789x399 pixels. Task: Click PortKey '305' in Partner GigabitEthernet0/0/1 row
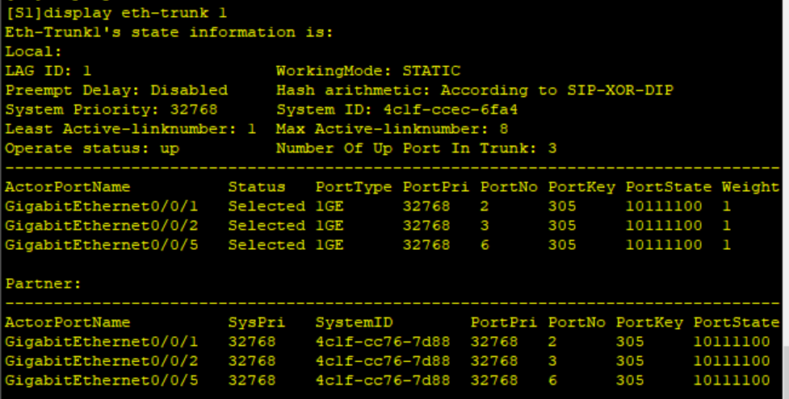630,342
